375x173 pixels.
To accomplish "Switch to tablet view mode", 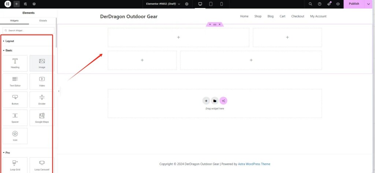I will [211, 4].
